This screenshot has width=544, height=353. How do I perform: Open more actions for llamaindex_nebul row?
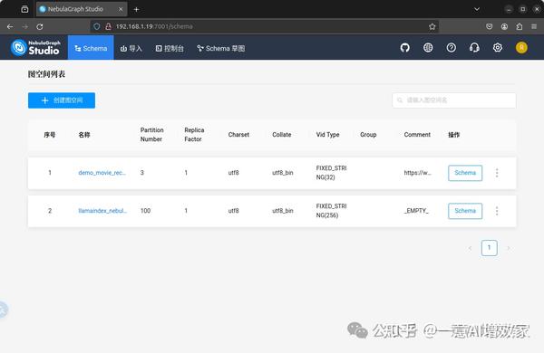point(497,211)
